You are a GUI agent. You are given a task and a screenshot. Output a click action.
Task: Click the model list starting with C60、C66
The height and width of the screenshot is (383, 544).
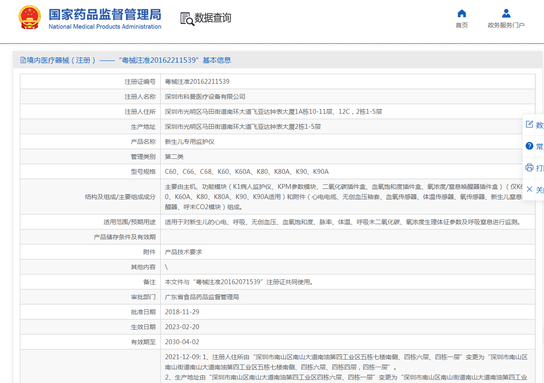click(247, 172)
